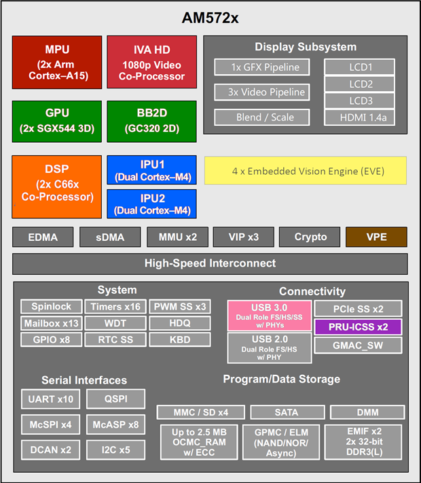Click the High-Speed Interconnect bar

click(210, 264)
